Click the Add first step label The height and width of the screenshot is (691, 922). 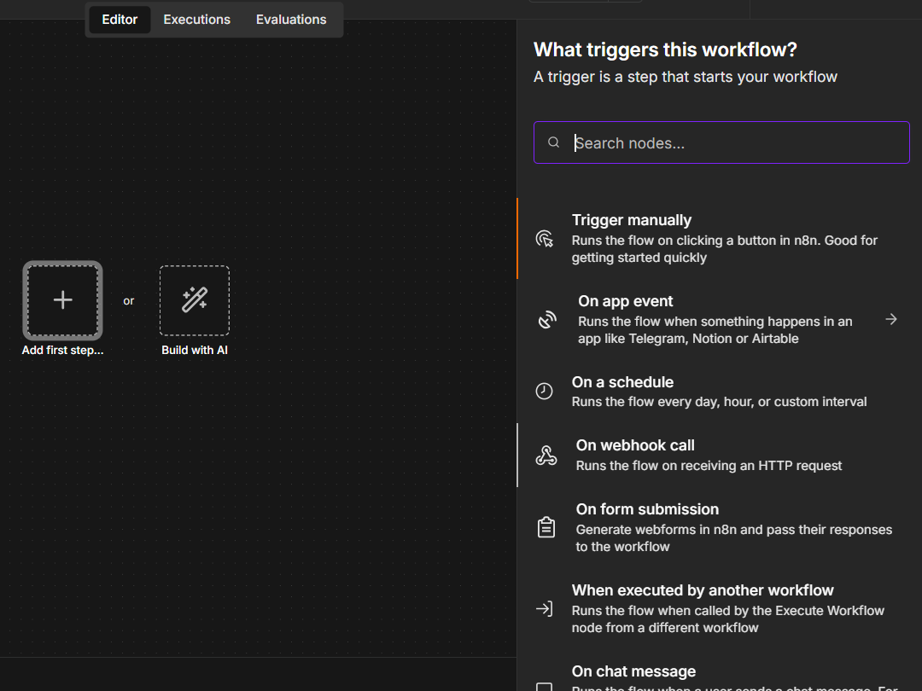coord(63,351)
